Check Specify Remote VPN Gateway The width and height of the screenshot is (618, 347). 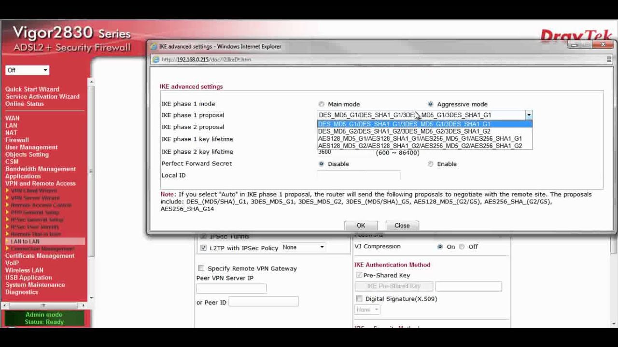201,268
